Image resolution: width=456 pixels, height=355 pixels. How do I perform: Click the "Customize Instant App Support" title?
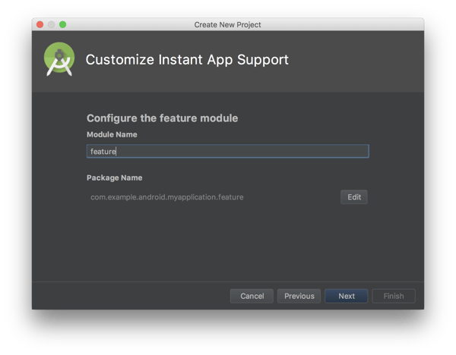pyautogui.click(x=187, y=60)
